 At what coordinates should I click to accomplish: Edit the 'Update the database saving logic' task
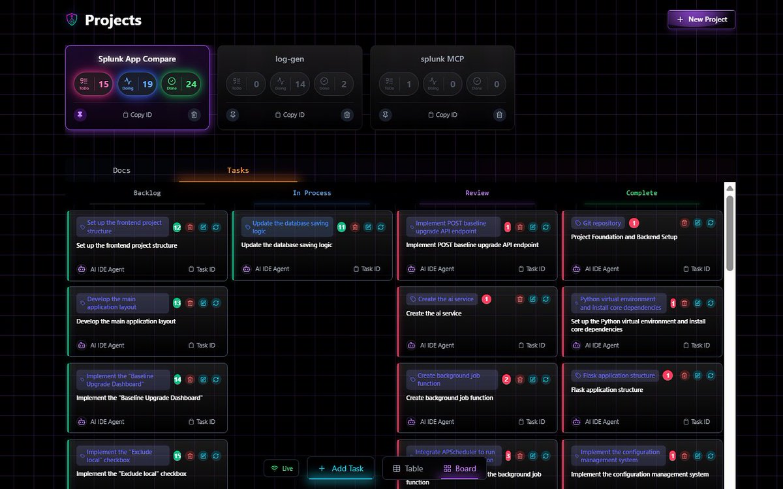coord(368,228)
